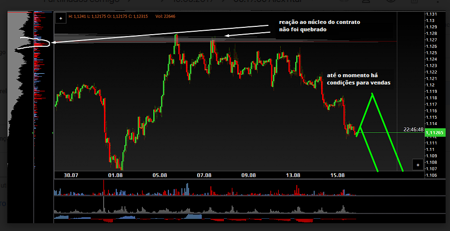Image resolution: width=450 pixels, height=231 pixels.
Task: Click the 01.08 date on time axis
Action: pos(115,174)
